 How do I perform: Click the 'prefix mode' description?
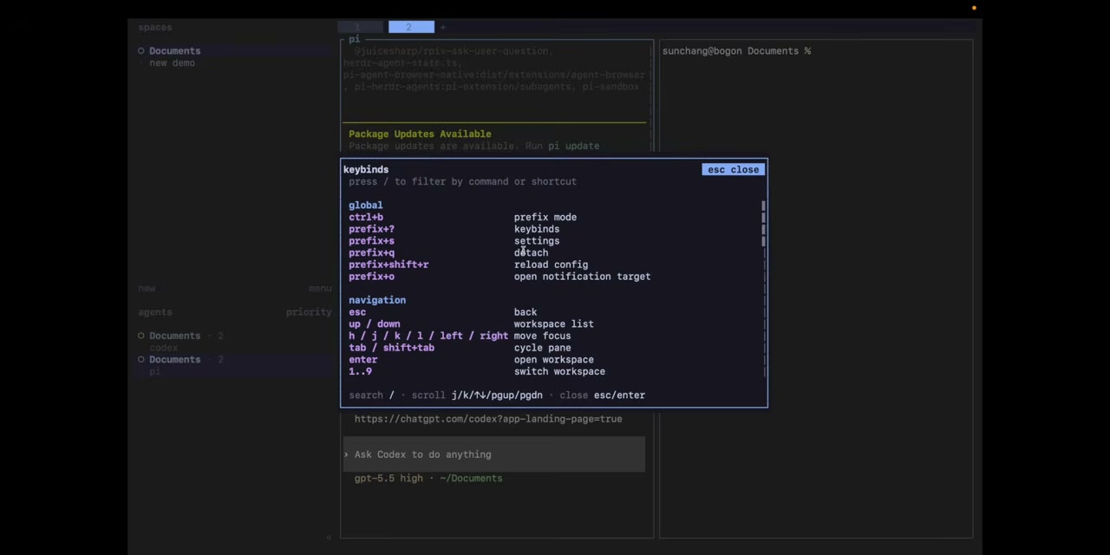pyautogui.click(x=545, y=217)
